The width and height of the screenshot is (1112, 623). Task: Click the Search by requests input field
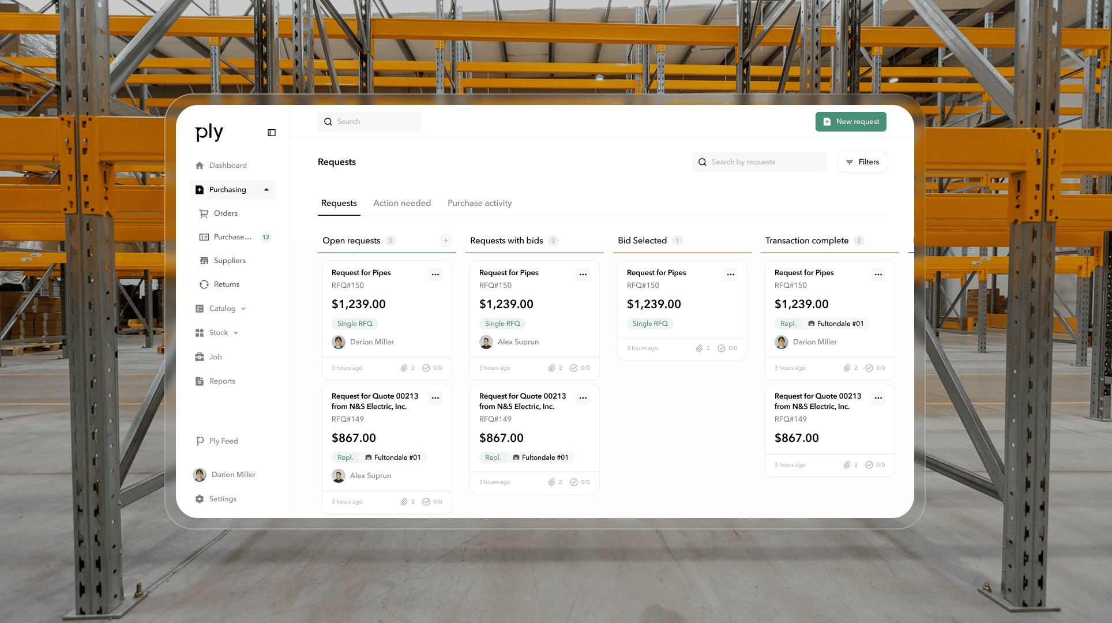pyautogui.click(x=759, y=162)
